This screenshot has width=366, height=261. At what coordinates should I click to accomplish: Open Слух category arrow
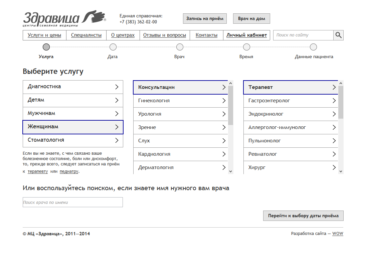(x=224, y=141)
